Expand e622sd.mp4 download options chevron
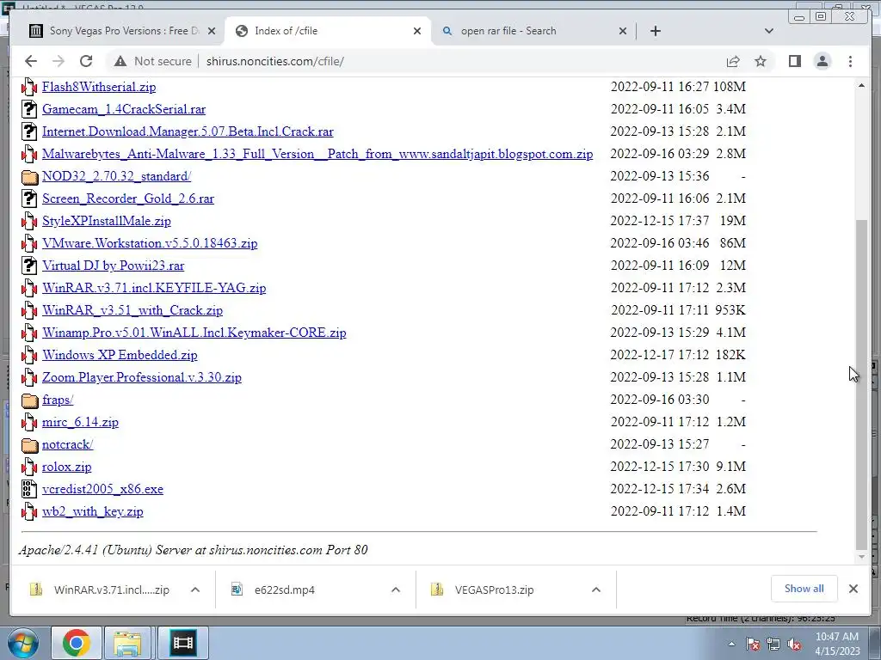 click(x=396, y=590)
